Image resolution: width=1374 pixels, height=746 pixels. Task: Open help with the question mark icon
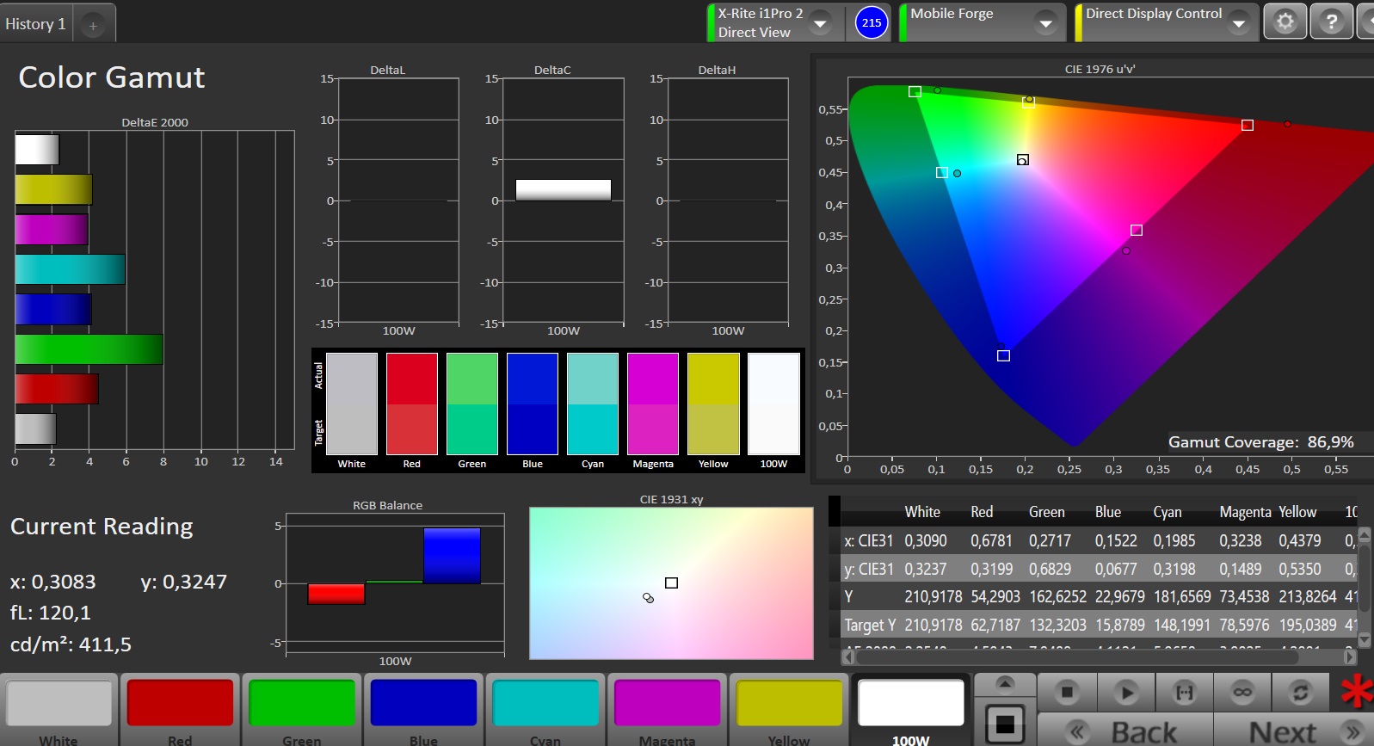[1331, 22]
